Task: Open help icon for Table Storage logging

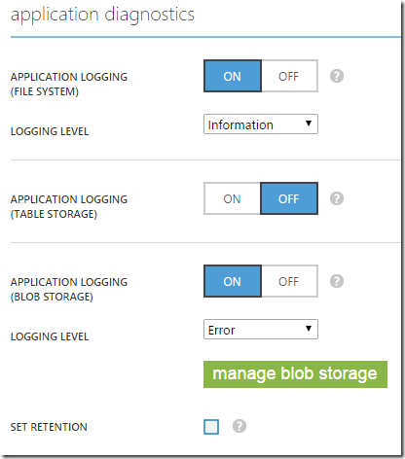Action: click(x=337, y=198)
